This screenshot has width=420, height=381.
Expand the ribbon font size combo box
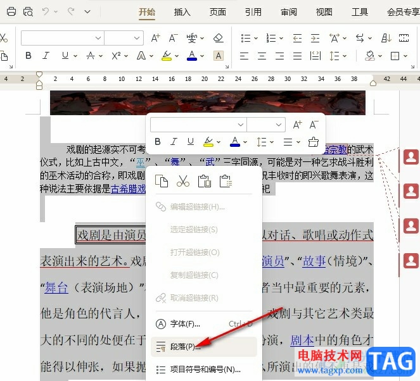(x=137, y=38)
